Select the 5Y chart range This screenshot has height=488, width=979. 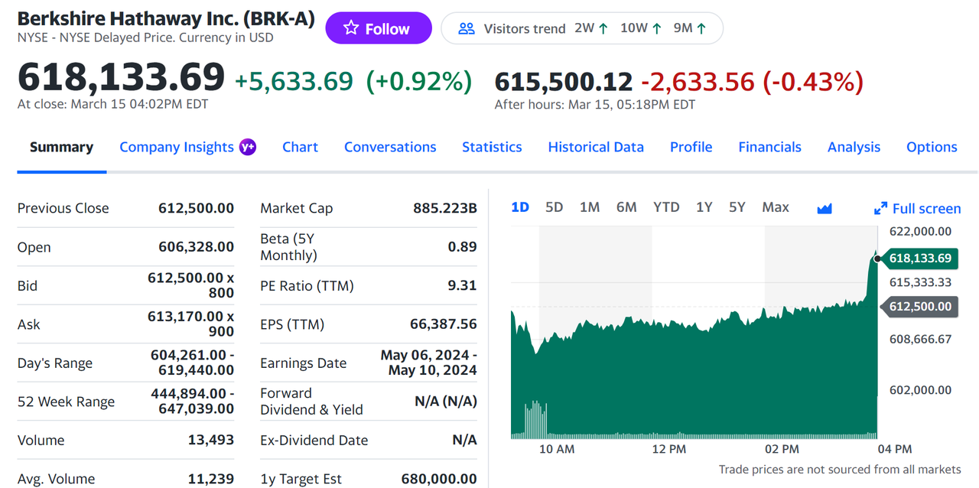pyautogui.click(x=737, y=207)
